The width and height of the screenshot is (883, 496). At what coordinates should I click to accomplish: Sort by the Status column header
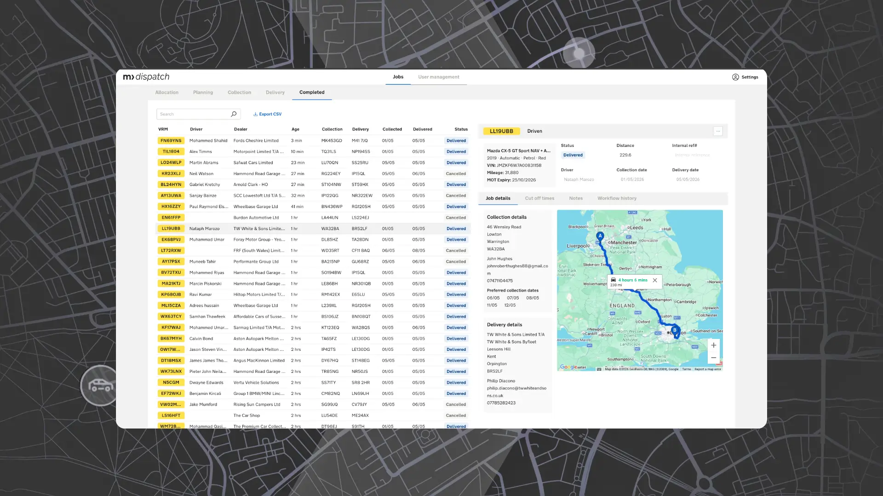tap(461, 130)
